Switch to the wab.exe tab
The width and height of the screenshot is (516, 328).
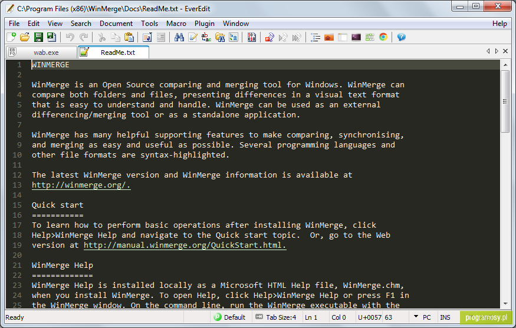click(41, 53)
